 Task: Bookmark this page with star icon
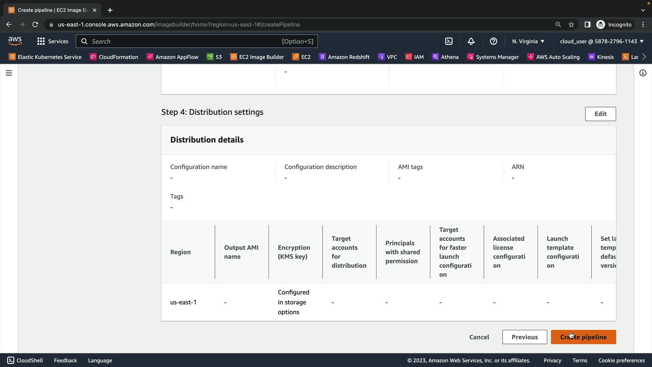click(571, 24)
